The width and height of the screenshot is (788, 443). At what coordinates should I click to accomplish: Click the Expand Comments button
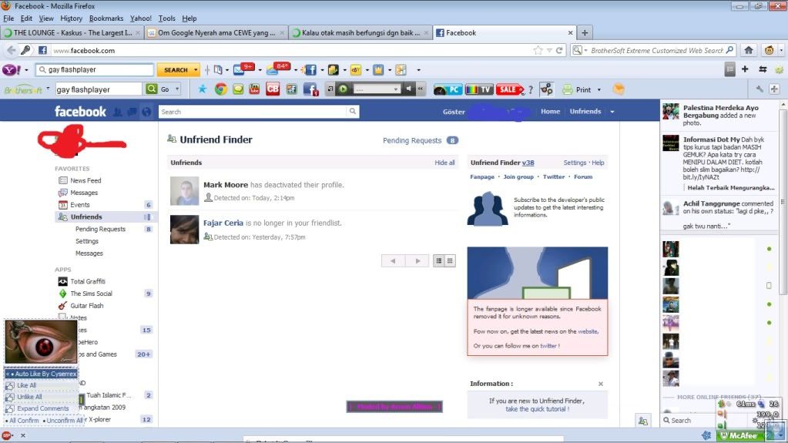point(42,408)
